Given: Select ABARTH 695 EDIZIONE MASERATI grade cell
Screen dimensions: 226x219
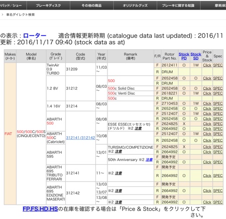Looking at the screenshot, I should 56,193.
